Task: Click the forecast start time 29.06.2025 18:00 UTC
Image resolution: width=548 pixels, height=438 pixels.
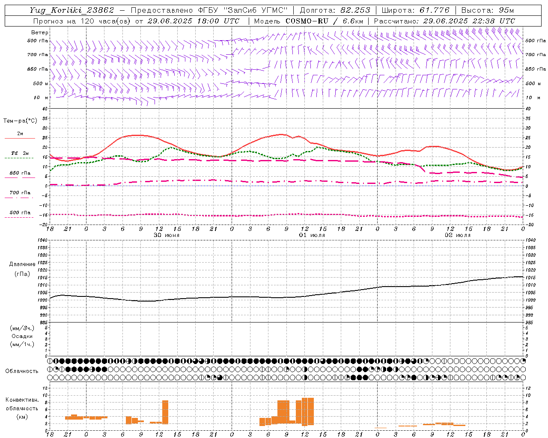Action: tap(194, 21)
